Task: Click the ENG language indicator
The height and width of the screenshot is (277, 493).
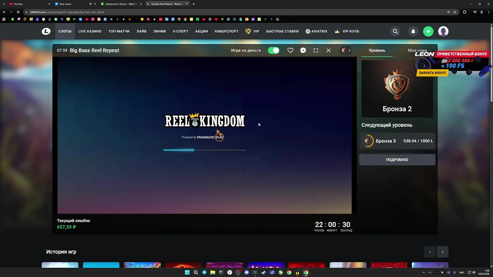Action: (461, 272)
